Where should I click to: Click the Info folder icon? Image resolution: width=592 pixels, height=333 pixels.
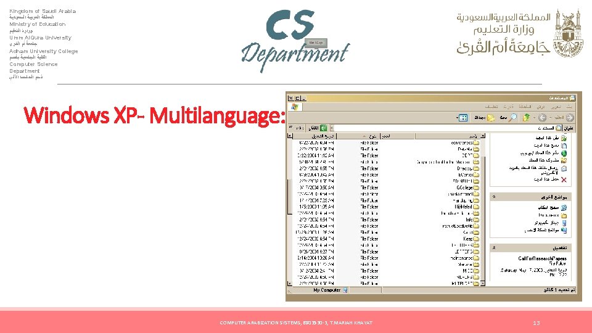pyautogui.click(x=477, y=220)
